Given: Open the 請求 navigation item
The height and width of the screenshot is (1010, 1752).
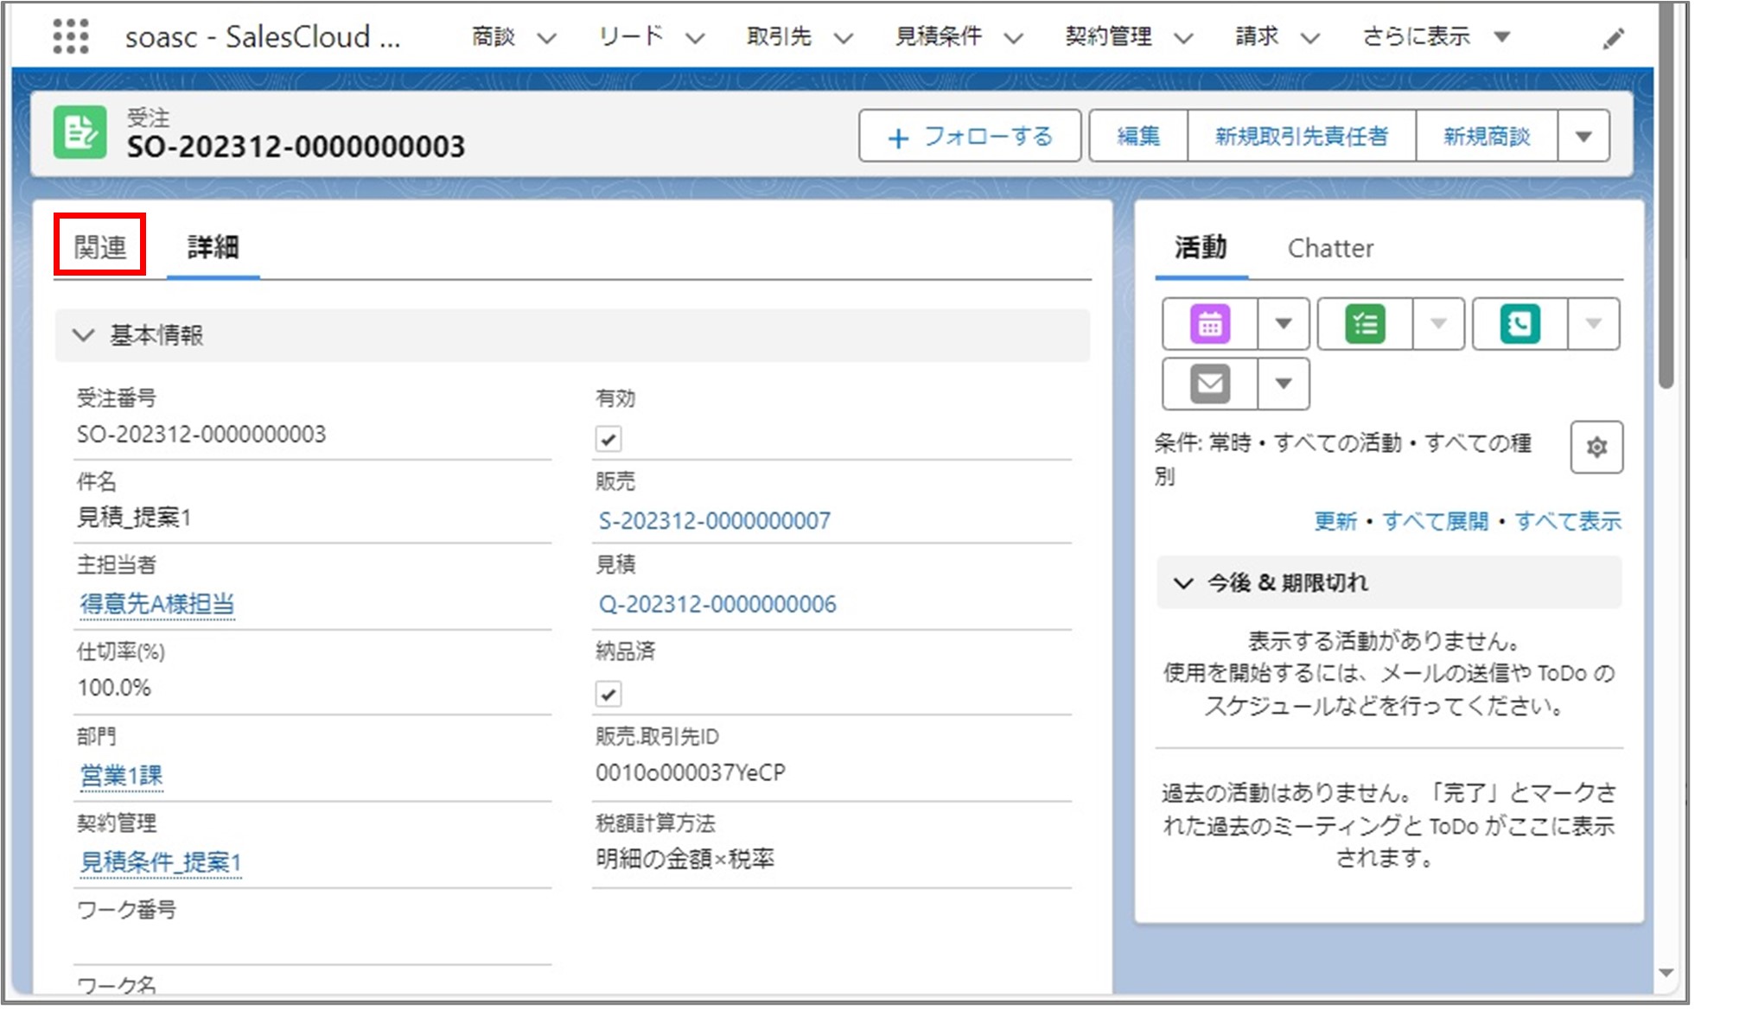Looking at the screenshot, I should pos(1257,36).
